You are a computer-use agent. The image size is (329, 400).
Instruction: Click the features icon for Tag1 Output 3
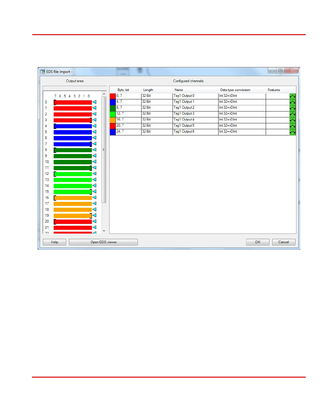tap(292, 114)
